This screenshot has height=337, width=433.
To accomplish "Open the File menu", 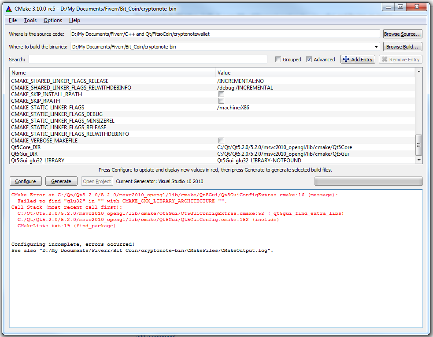I will click(13, 20).
